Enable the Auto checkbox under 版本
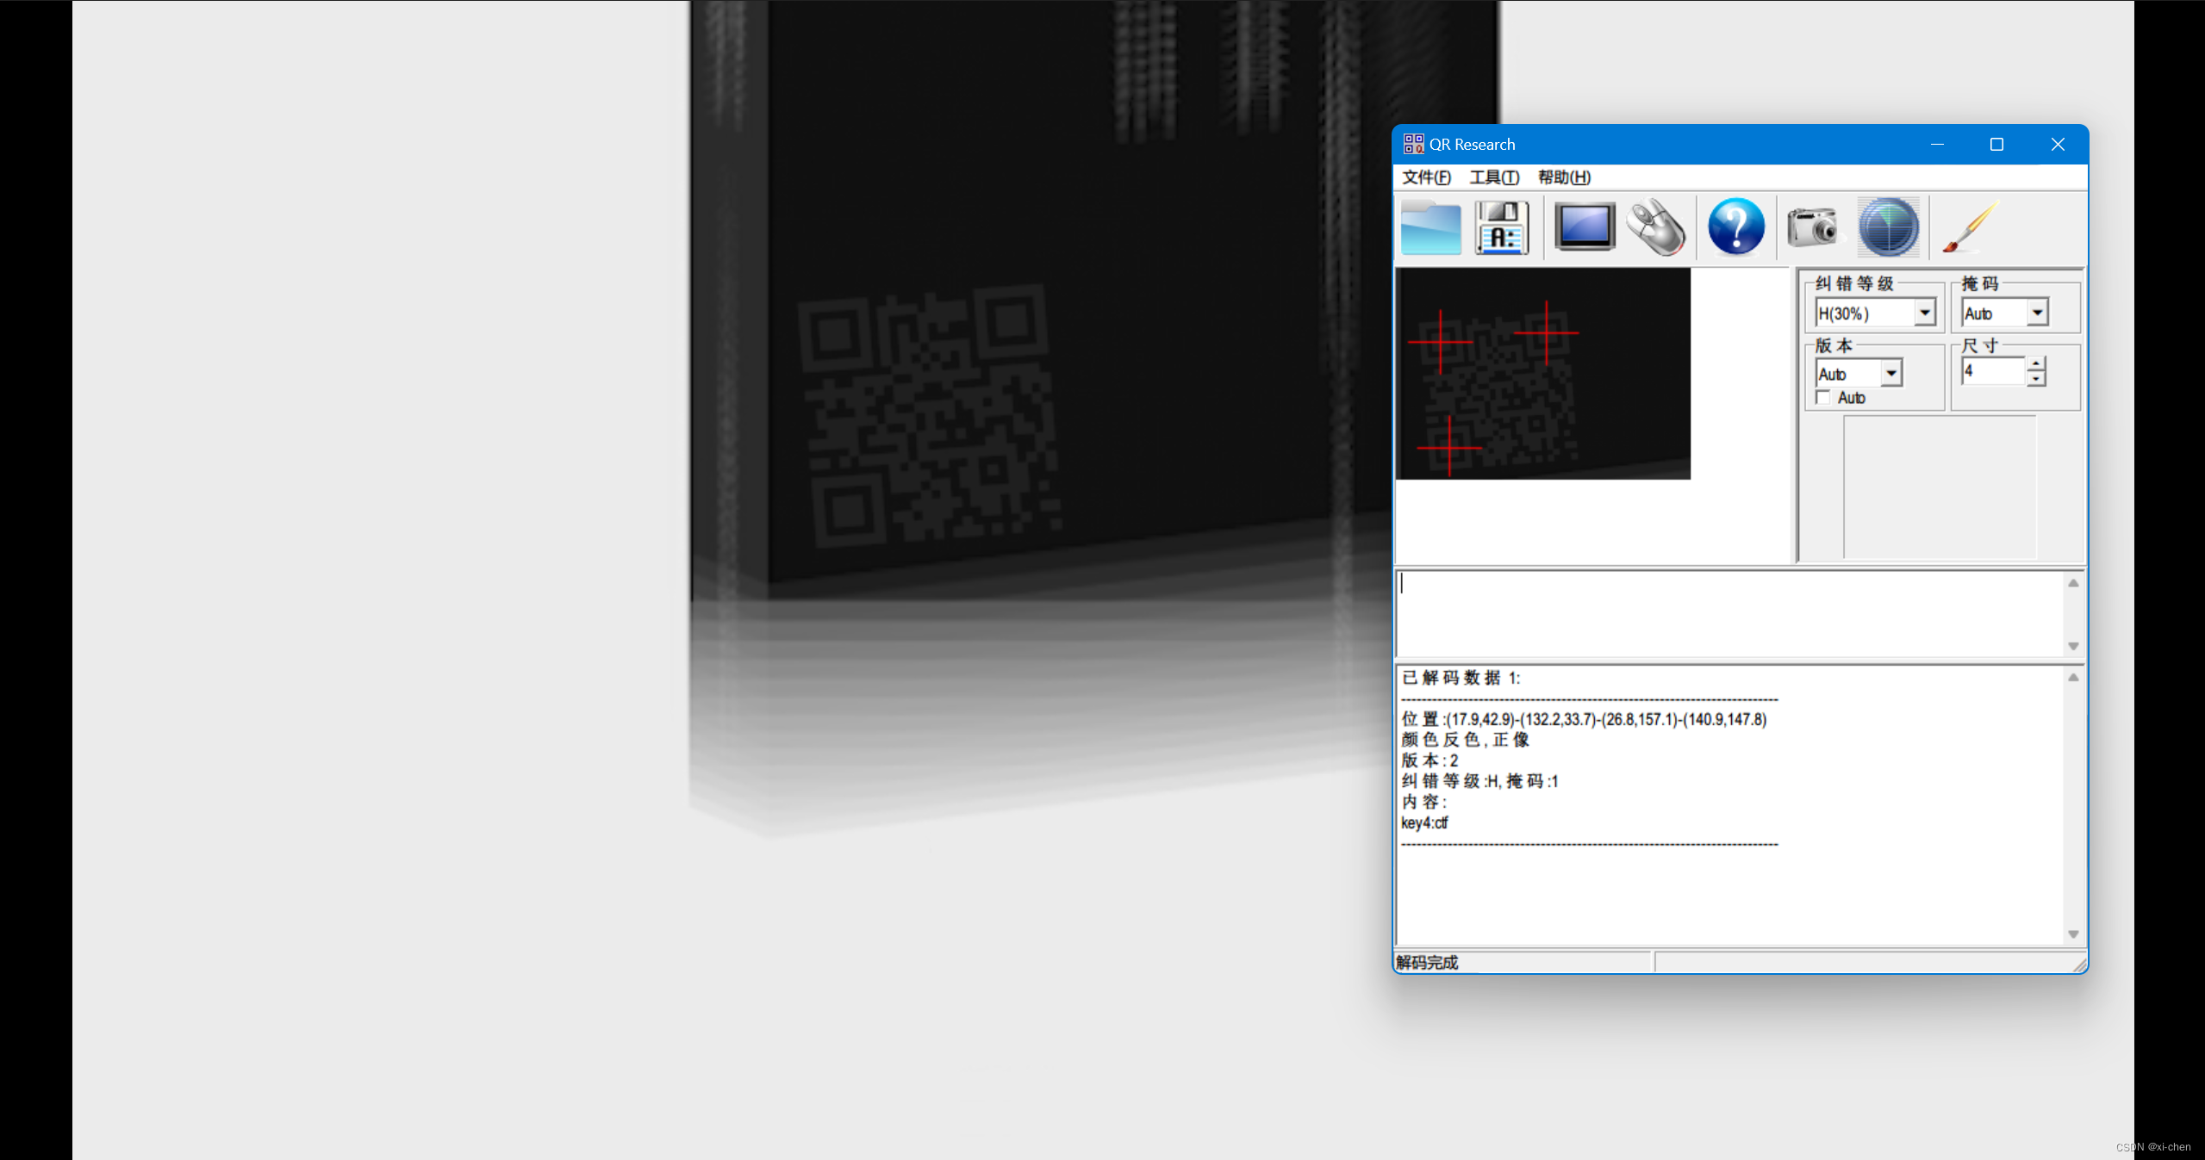 (x=1823, y=398)
